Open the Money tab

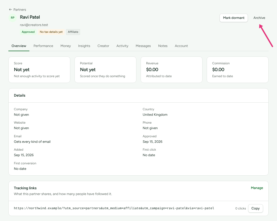point(66,46)
